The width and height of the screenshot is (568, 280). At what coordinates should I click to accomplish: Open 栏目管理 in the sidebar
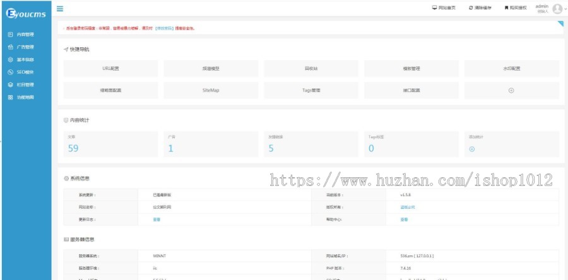[25, 85]
